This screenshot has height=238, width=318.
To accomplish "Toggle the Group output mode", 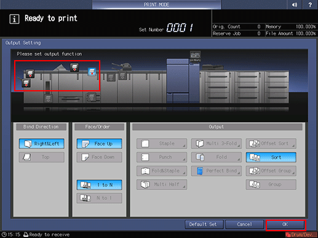I will tap(271, 185).
